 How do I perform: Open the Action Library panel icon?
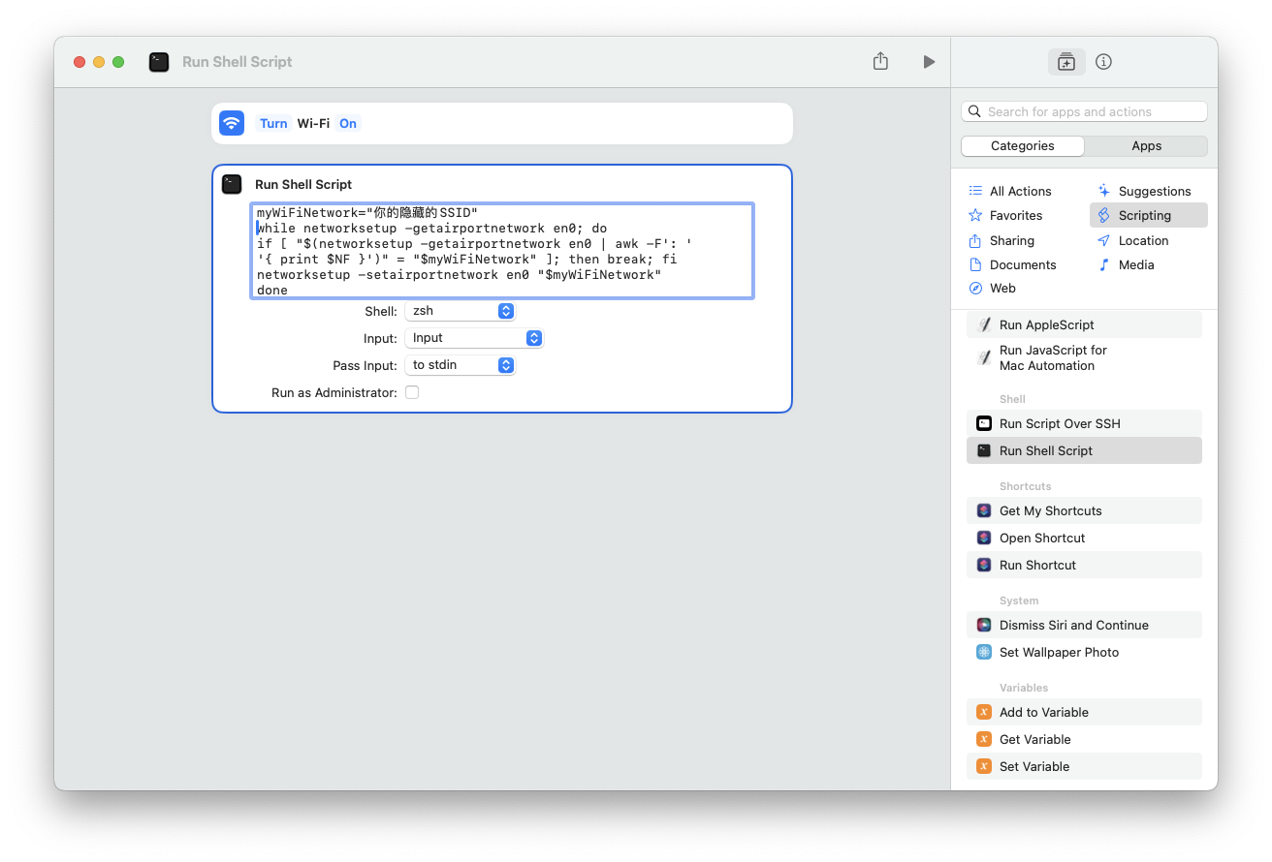tap(1066, 62)
